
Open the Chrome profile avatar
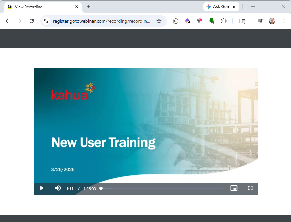(x=272, y=21)
